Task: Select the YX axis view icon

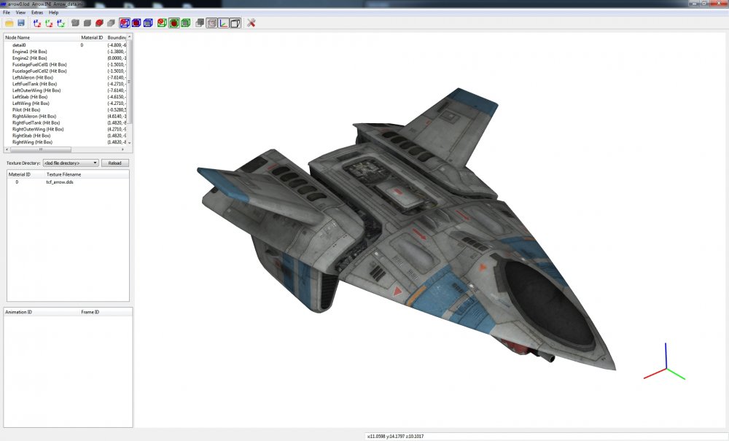Action: pos(49,23)
